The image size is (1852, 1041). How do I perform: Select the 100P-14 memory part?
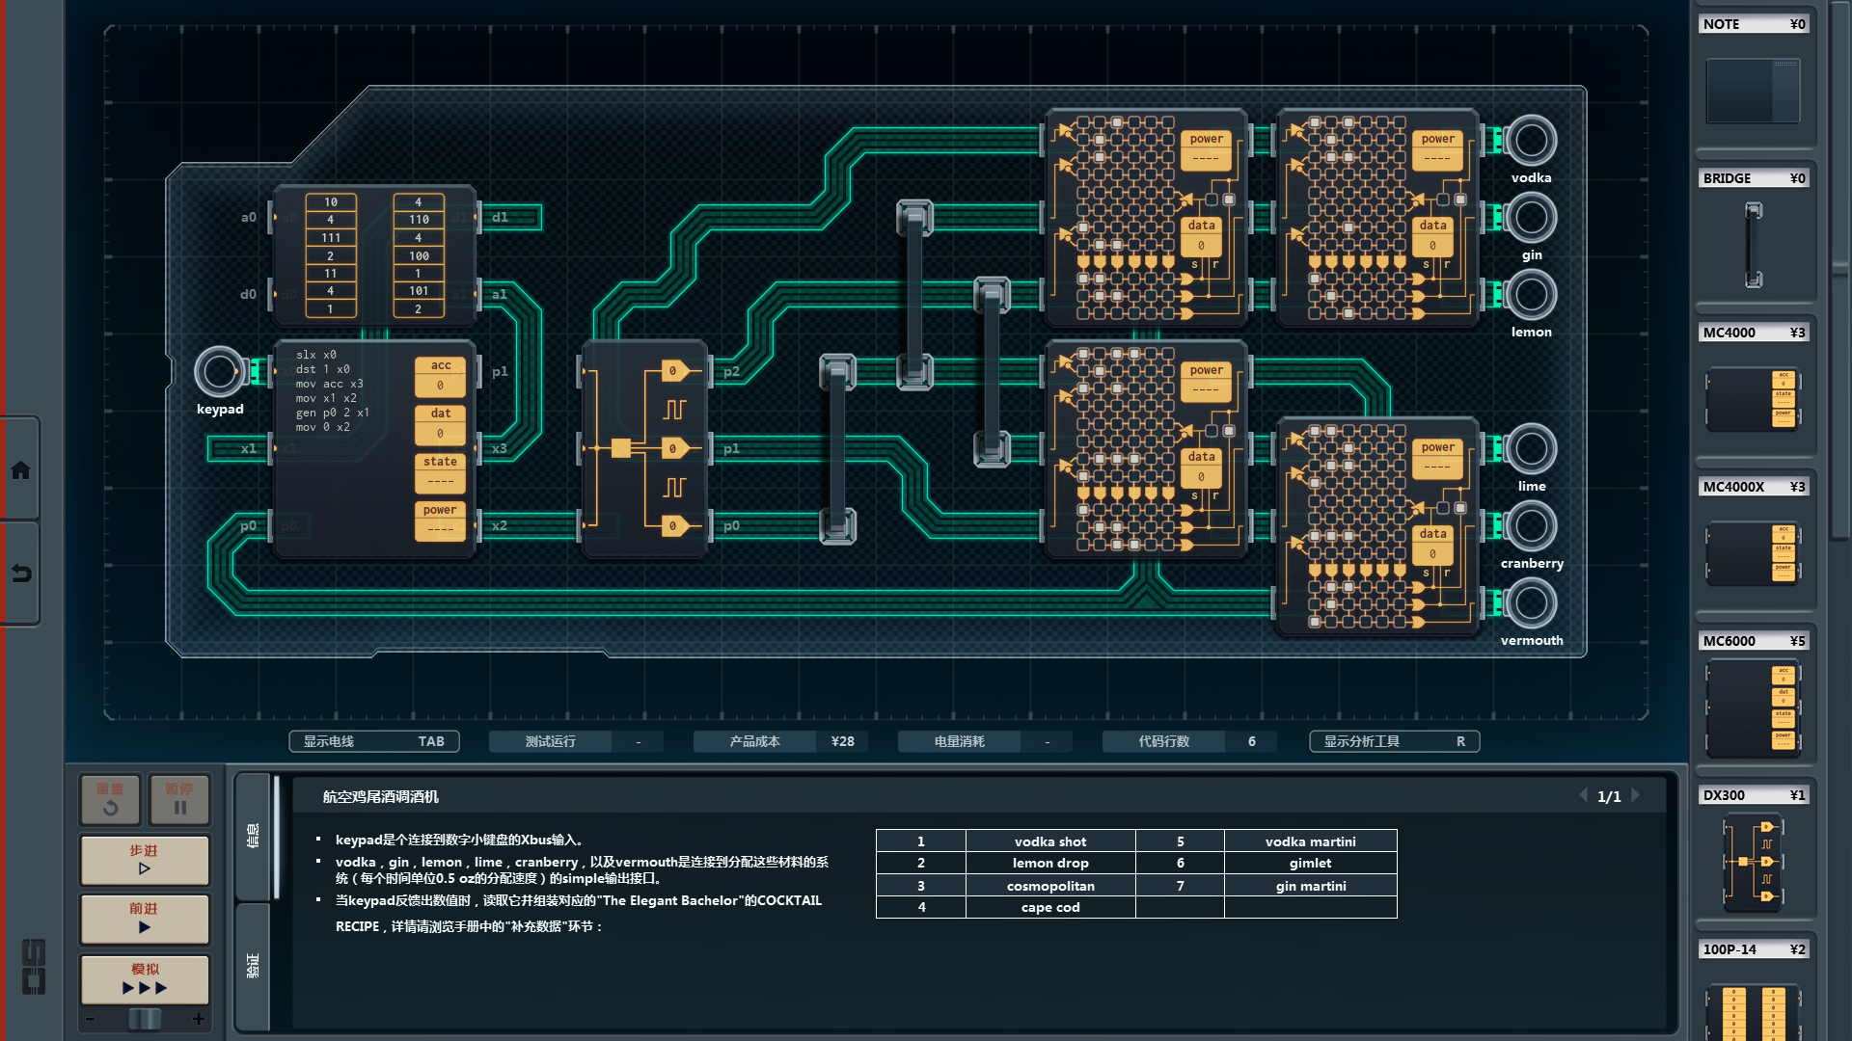[x=1753, y=1007]
